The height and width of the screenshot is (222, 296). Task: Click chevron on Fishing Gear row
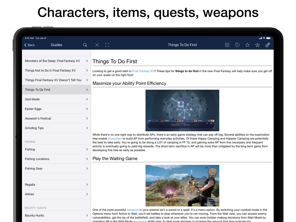click(87, 169)
